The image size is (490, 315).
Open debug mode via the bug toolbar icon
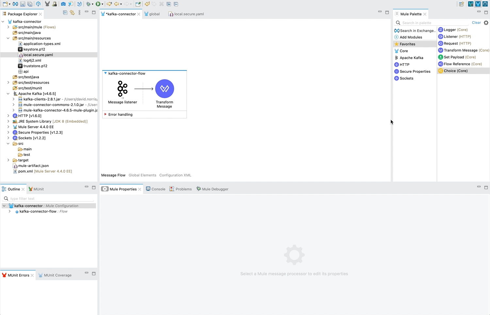(89, 4)
